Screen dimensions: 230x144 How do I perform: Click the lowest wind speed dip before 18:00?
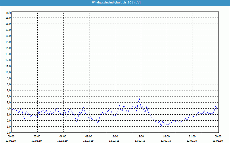pyautogui.click(x=161, y=126)
